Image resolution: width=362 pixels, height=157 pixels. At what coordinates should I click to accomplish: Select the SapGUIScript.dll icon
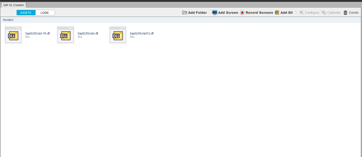[66, 35]
